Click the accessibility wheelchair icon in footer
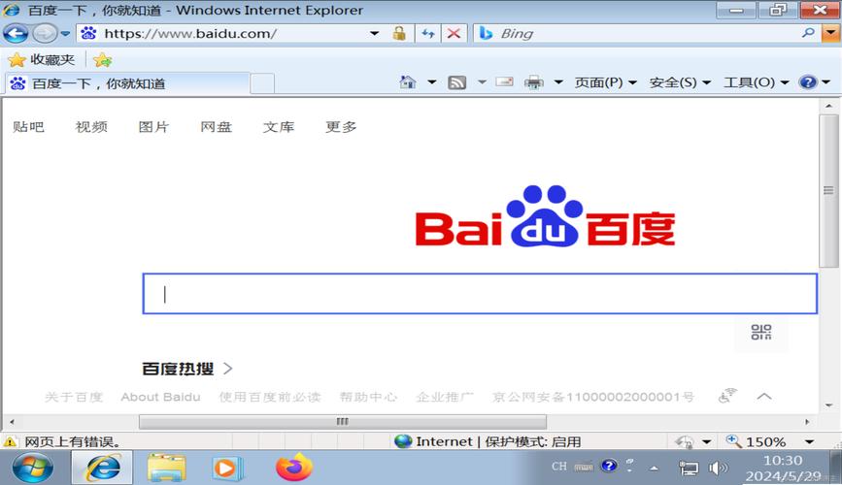The width and height of the screenshot is (842, 485). point(727,396)
